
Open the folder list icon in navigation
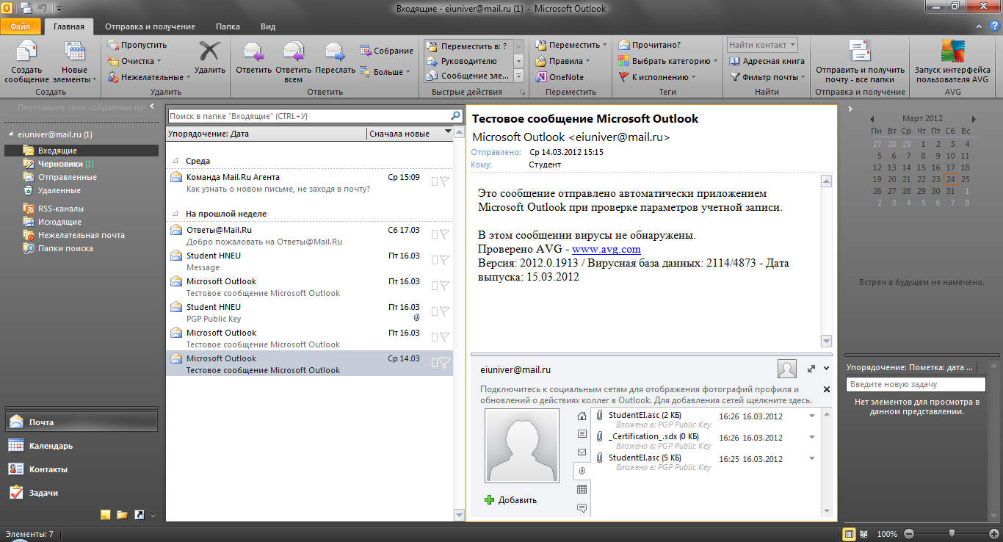(x=122, y=515)
